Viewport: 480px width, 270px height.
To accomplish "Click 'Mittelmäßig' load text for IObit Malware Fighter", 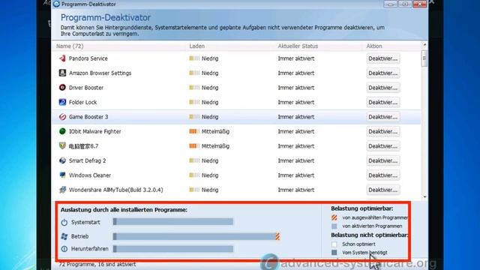I will [x=215, y=131].
